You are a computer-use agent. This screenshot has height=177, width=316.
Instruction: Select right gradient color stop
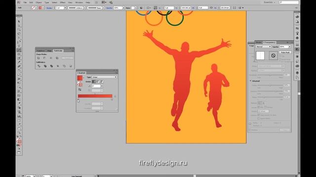112,99
